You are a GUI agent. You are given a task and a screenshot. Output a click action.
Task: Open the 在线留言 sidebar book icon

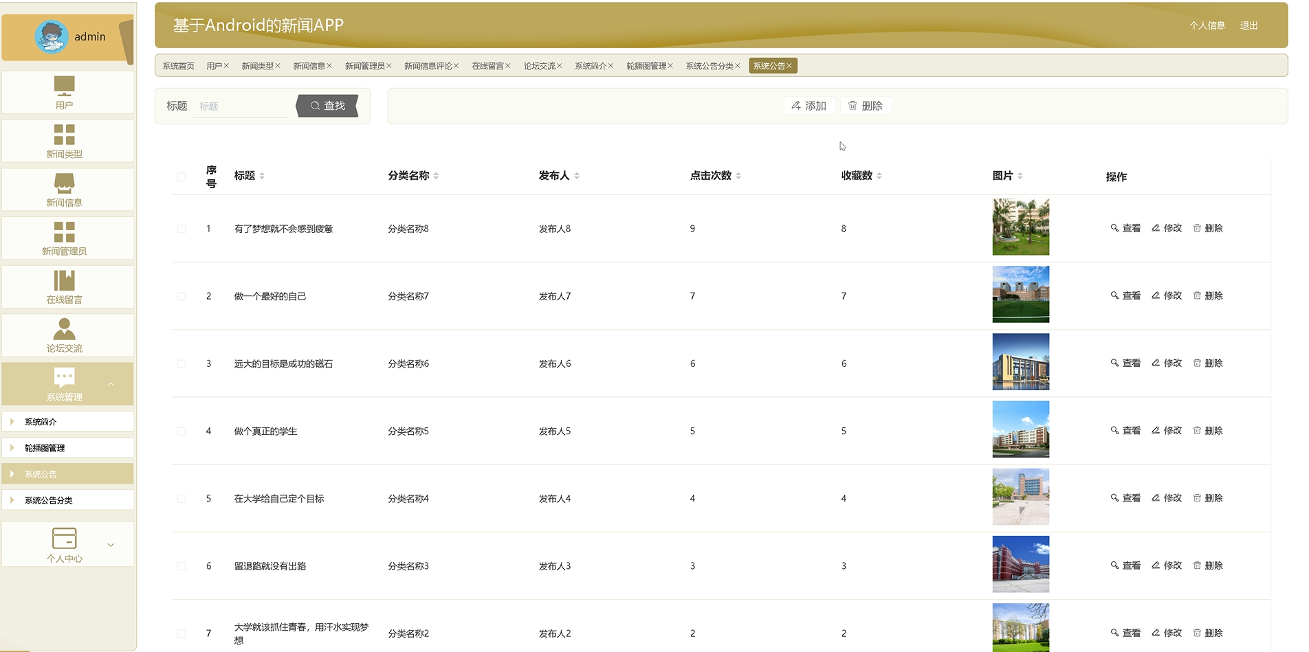pos(64,280)
